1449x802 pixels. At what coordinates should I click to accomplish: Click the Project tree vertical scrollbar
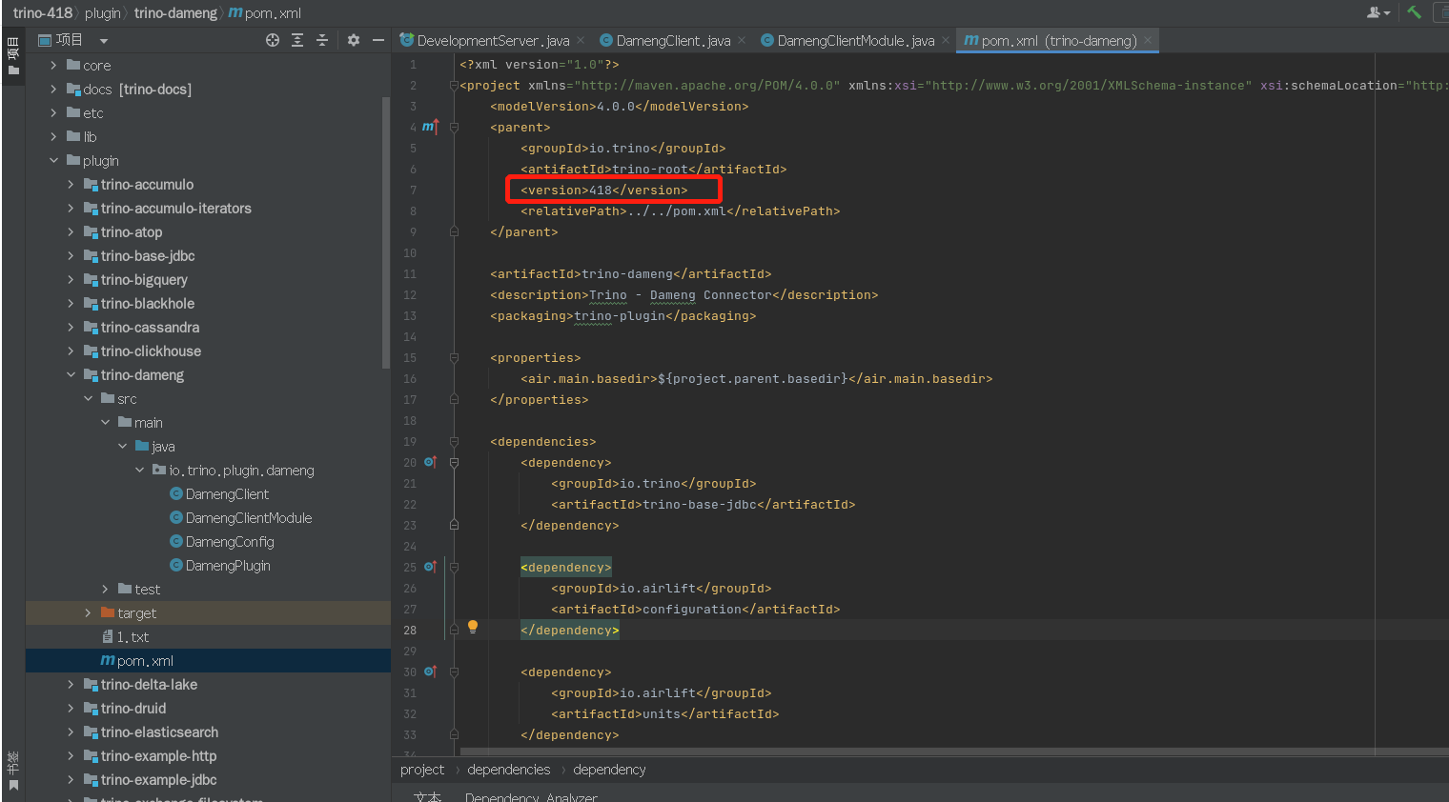point(386,231)
